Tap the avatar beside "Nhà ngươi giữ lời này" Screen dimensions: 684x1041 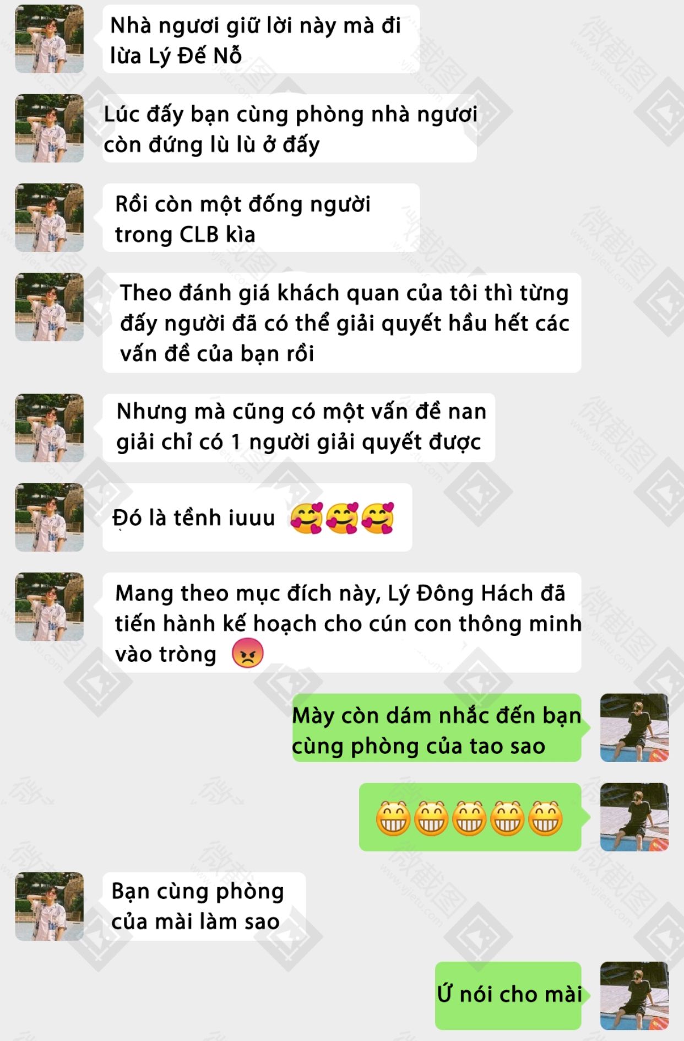[x=49, y=39]
